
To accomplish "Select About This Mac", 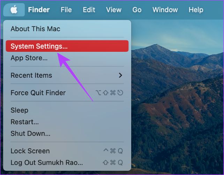I will (35, 29).
